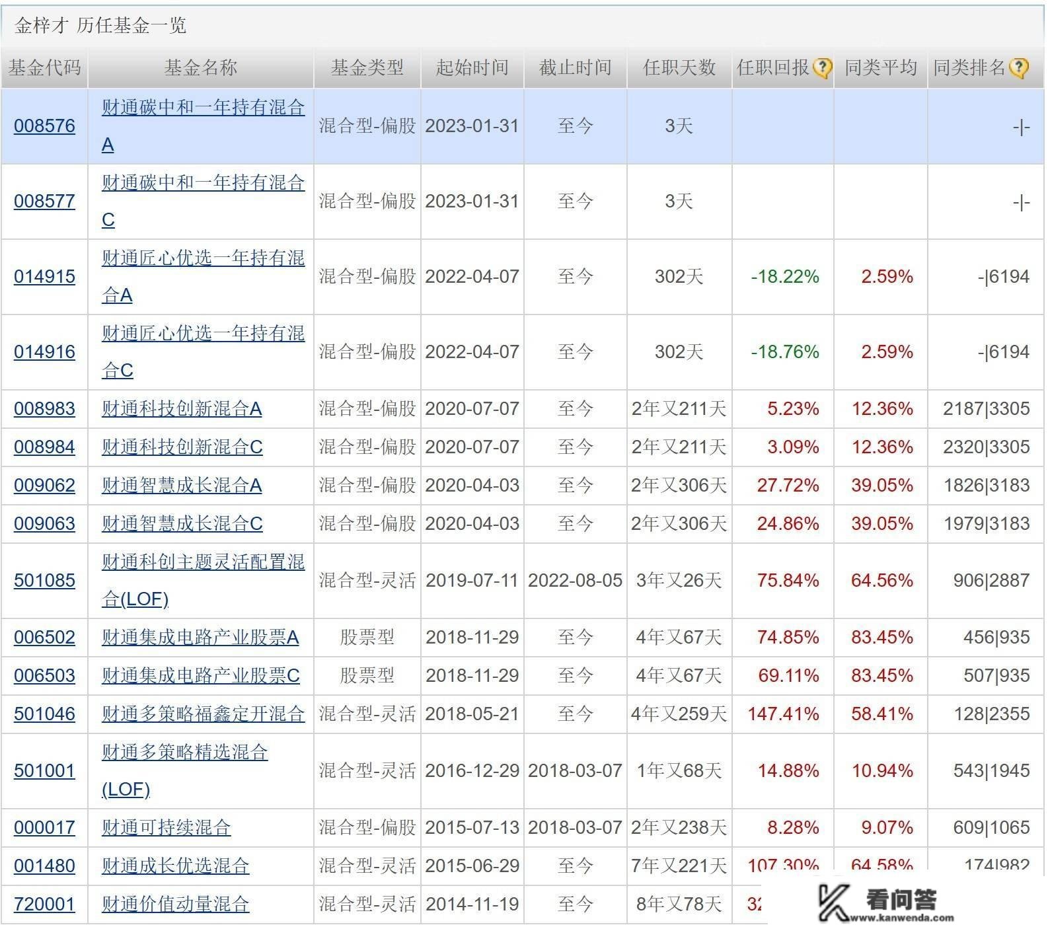Open 财通集成电路产业股票C fund page
Viewport: 1048px width, 925px height.
(x=200, y=675)
